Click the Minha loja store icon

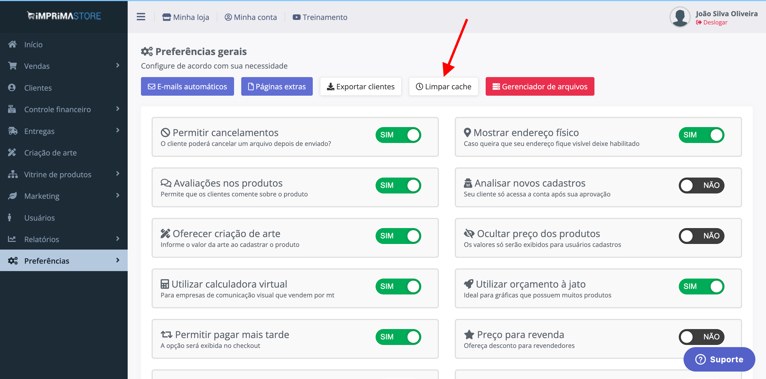pyautogui.click(x=166, y=17)
